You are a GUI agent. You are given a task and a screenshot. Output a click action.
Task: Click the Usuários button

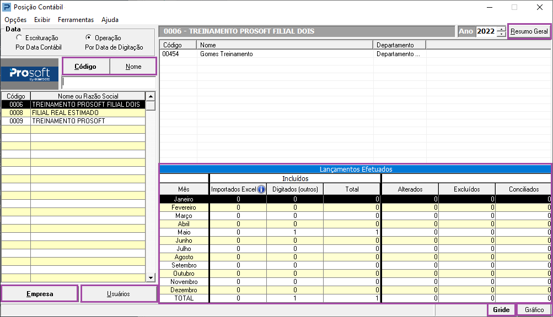[x=119, y=294]
